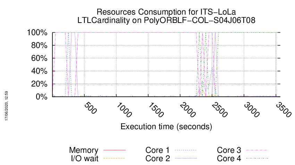The image size is (295, 165).
Task: Click the 2500 x-axis tick label
Action: click(220, 110)
